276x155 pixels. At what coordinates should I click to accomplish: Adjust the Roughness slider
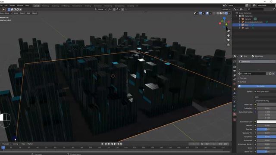coord(267,137)
